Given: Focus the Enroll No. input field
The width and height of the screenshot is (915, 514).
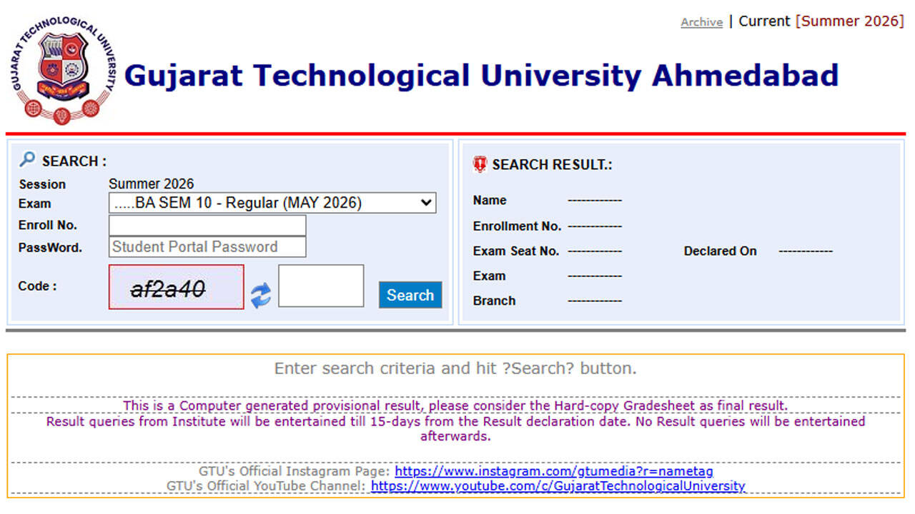Looking at the screenshot, I should pos(207,226).
